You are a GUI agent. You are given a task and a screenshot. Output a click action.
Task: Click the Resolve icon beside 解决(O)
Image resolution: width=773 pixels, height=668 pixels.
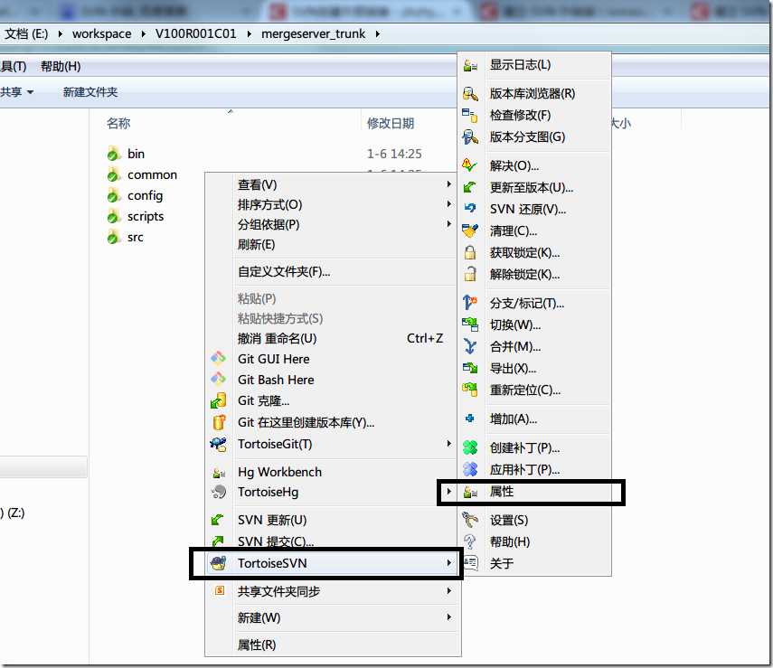(470, 165)
